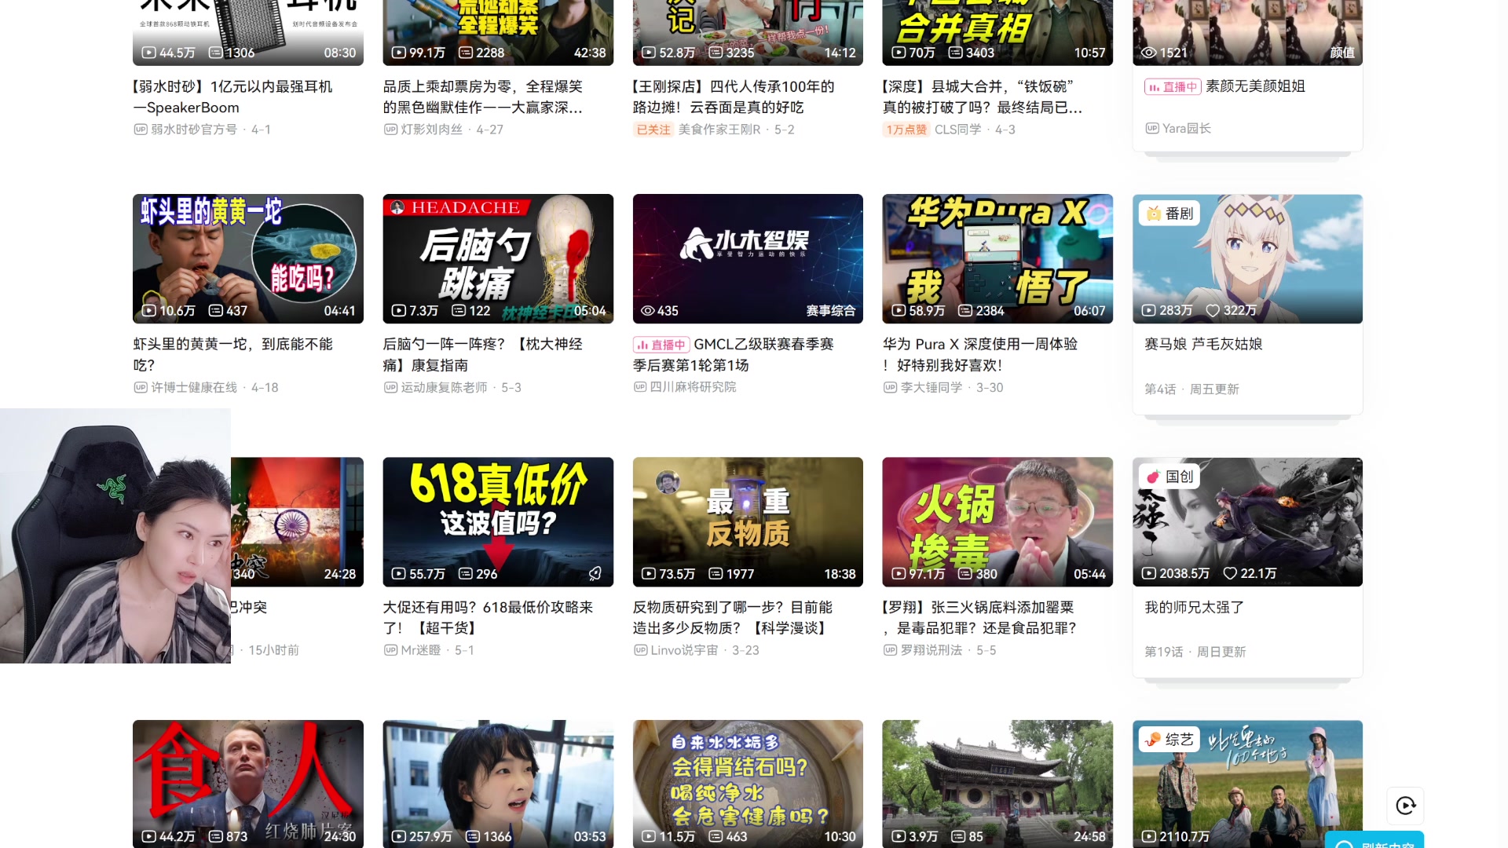Click the 国创 badge on 我的师兄太强了 card
The image size is (1508, 848).
(x=1169, y=477)
